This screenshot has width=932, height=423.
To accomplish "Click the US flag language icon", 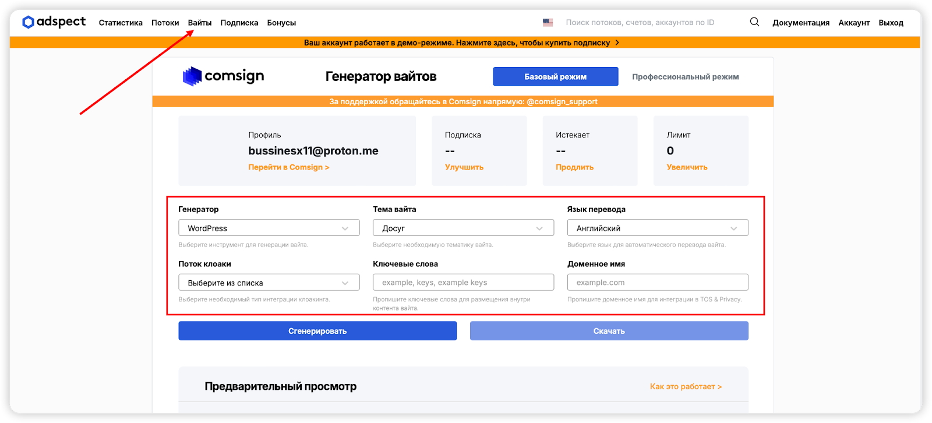I will (548, 23).
